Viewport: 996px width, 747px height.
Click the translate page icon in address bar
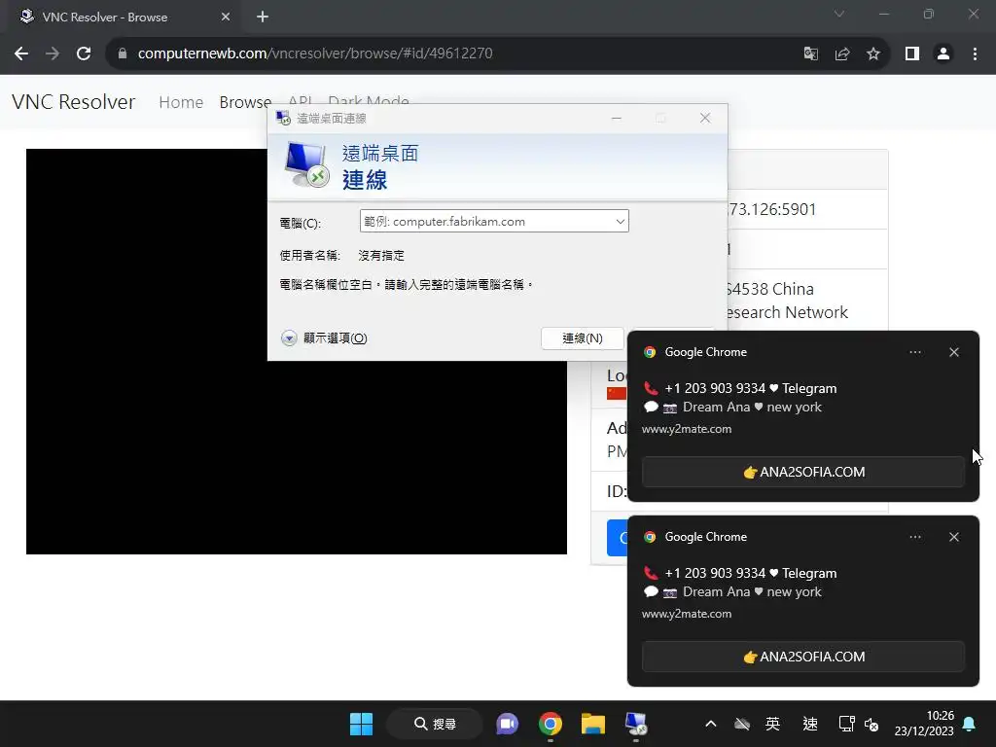(x=810, y=54)
